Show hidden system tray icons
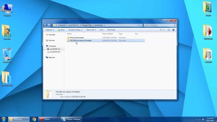The image size is (217, 122). click(197, 120)
